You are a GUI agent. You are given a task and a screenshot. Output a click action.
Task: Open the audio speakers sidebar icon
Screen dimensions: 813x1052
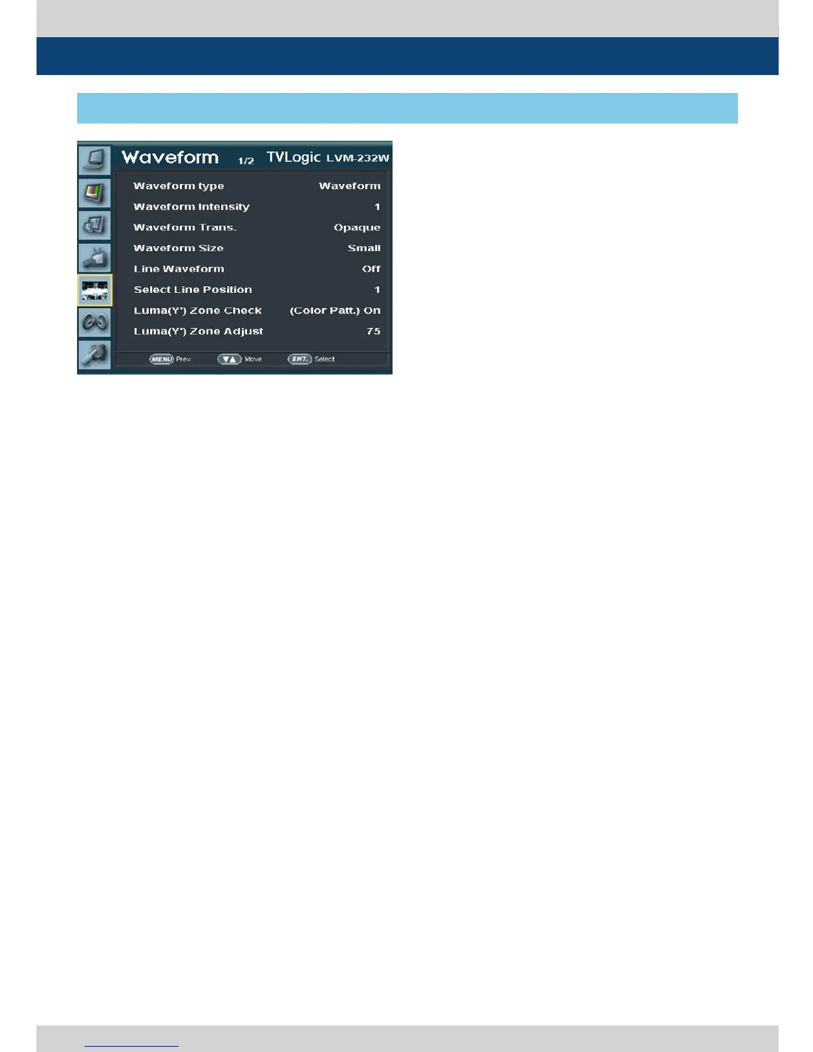click(x=94, y=323)
